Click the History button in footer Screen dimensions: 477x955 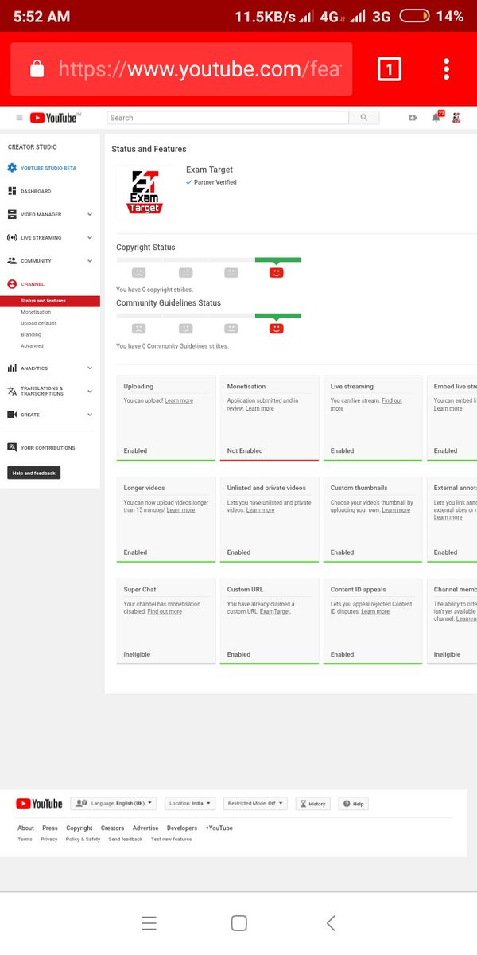[x=313, y=804]
